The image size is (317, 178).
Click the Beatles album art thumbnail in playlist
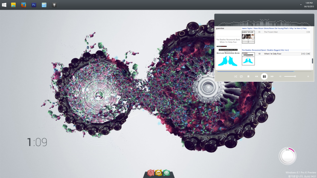click(248, 59)
